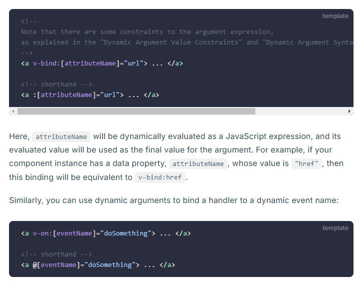Click the v-on:[eventName] code line
The height and width of the screenshot is (285, 362).
(x=106, y=233)
